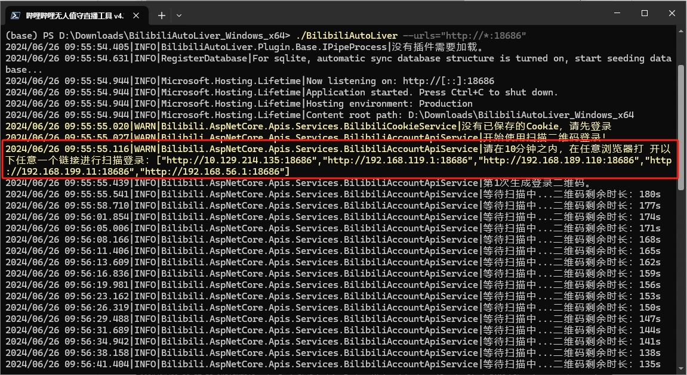Click the log line with 150s remaining
The height and width of the screenshot is (375, 687).
[x=333, y=308]
